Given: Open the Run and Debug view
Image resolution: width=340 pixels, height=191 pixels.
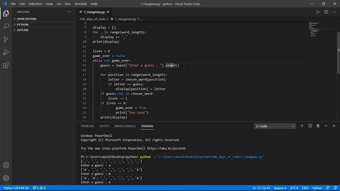Looking at the screenshot, I should [6, 52].
